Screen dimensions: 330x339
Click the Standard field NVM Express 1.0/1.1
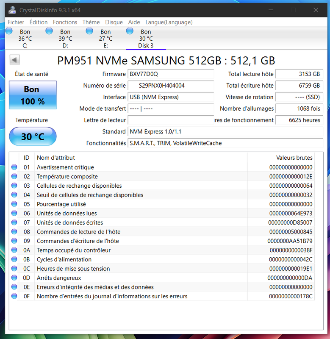click(225, 131)
